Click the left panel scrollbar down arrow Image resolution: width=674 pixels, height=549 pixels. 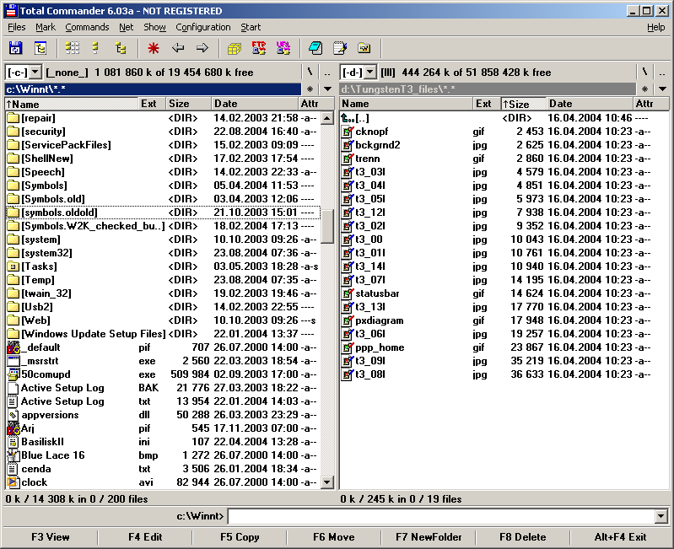tap(327, 482)
